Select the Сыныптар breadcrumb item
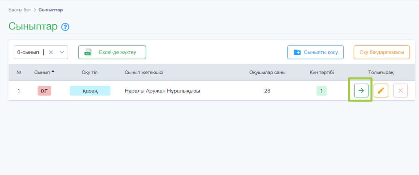Image resolution: width=419 pixels, height=175 pixels. pyautogui.click(x=51, y=10)
